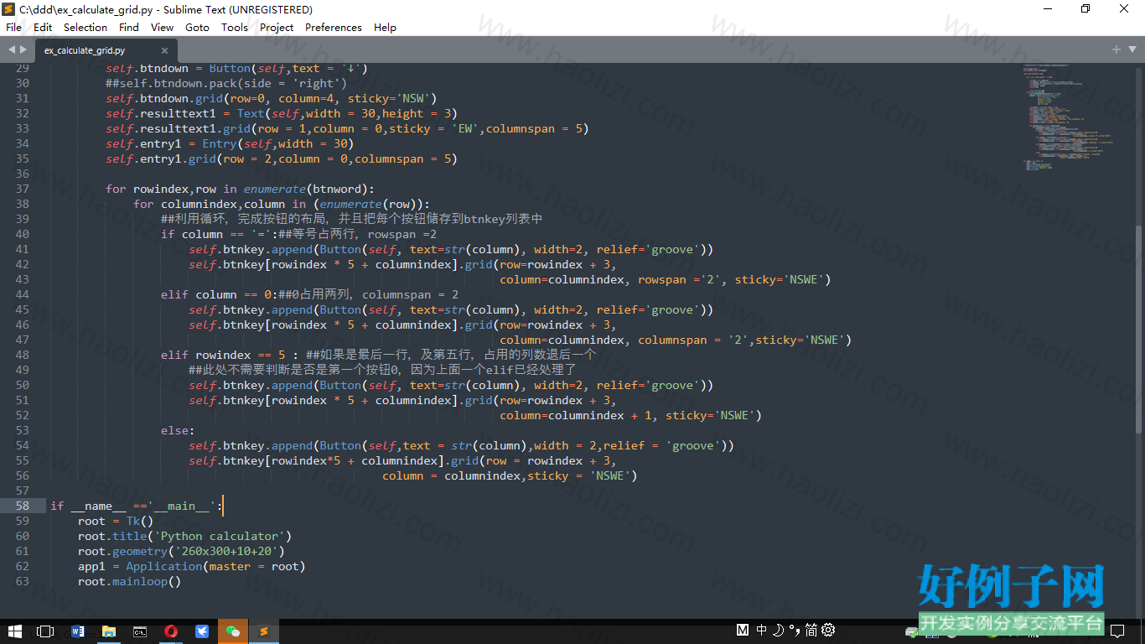Screen dimensions: 1145x644
Task: Click 'self.resulttext1 = Text' line
Action: [x=282, y=113]
